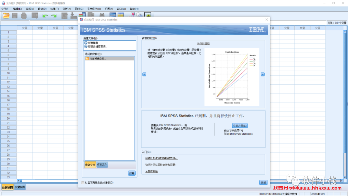Close the welcome dialog with the X
This screenshot has width=348, height=196.
[266, 20]
